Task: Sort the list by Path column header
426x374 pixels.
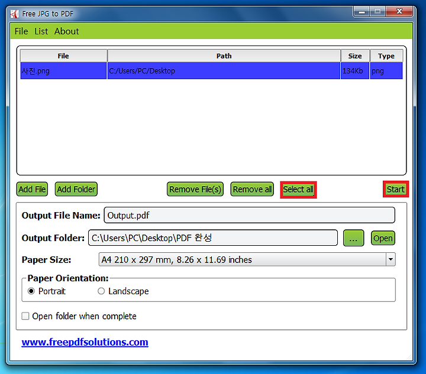Action: click(x=224, y=56)
